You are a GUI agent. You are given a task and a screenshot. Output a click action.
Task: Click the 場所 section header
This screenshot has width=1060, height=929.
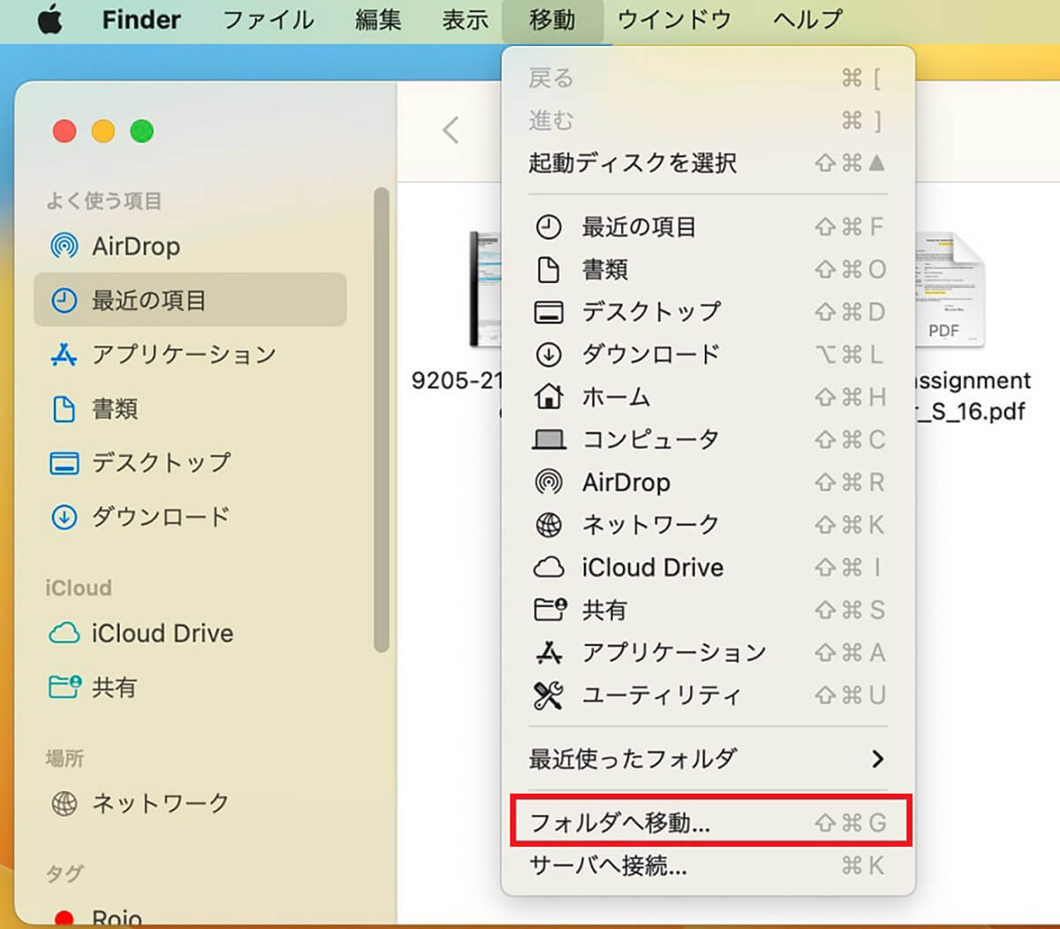click(x=64, y=758)
